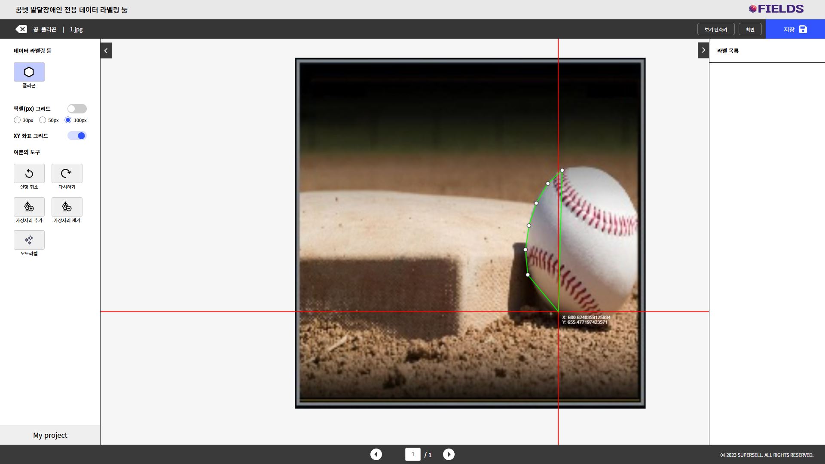Open My project at the bottom left
Screen dimensions: 825x464
click(x=50, y=435)
